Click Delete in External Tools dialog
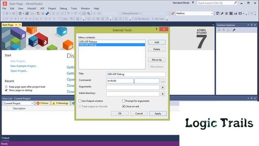259x146 pixels. pyautogui.click(x=157, y=49)
